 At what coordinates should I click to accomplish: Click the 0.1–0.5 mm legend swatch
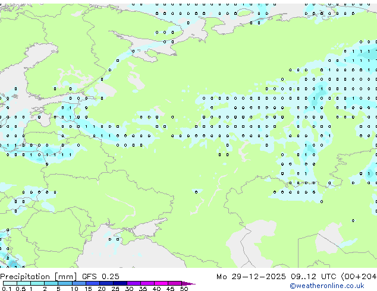point(10,283)
